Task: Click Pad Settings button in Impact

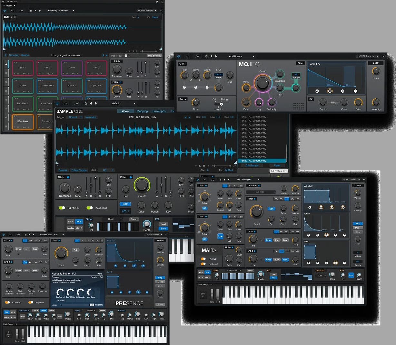Action: coord(154,56)
